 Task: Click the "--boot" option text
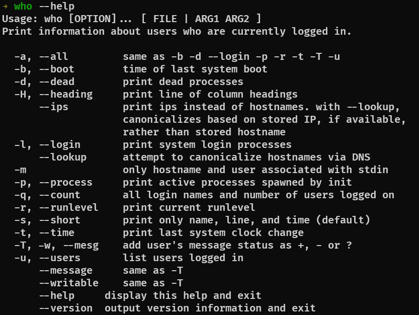[x=56, y=69]
